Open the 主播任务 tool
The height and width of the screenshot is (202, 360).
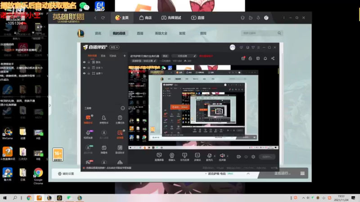tap(120, 119)
